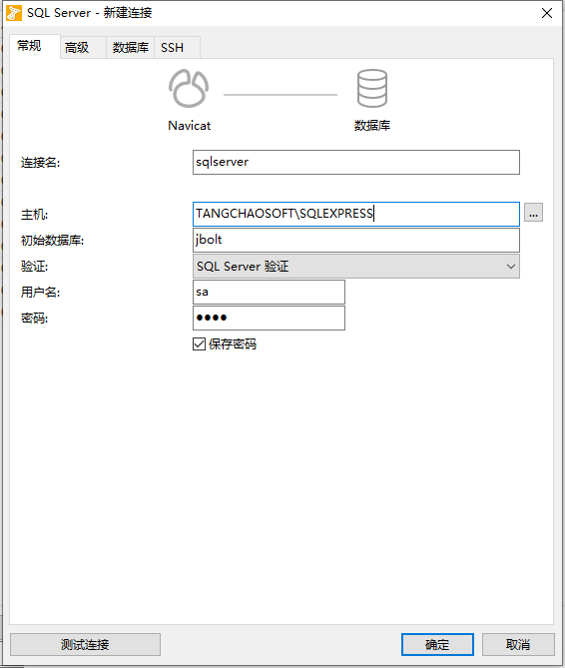This screenshot has height=668, width=565.
Task: Click the Navicat logo icon
Action: click(189, 89)
